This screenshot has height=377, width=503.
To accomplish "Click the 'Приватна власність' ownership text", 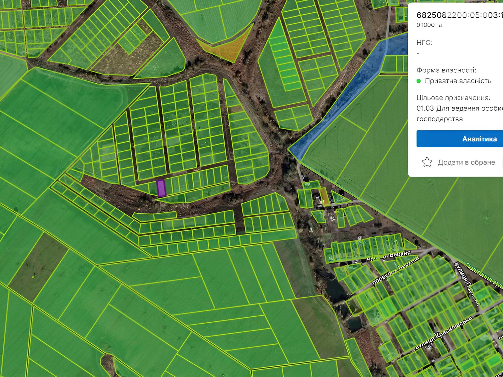I will point(458,81).
